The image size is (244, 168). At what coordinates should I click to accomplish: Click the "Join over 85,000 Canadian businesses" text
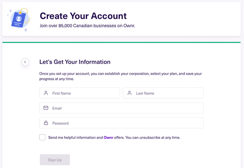tap(78, 26)
